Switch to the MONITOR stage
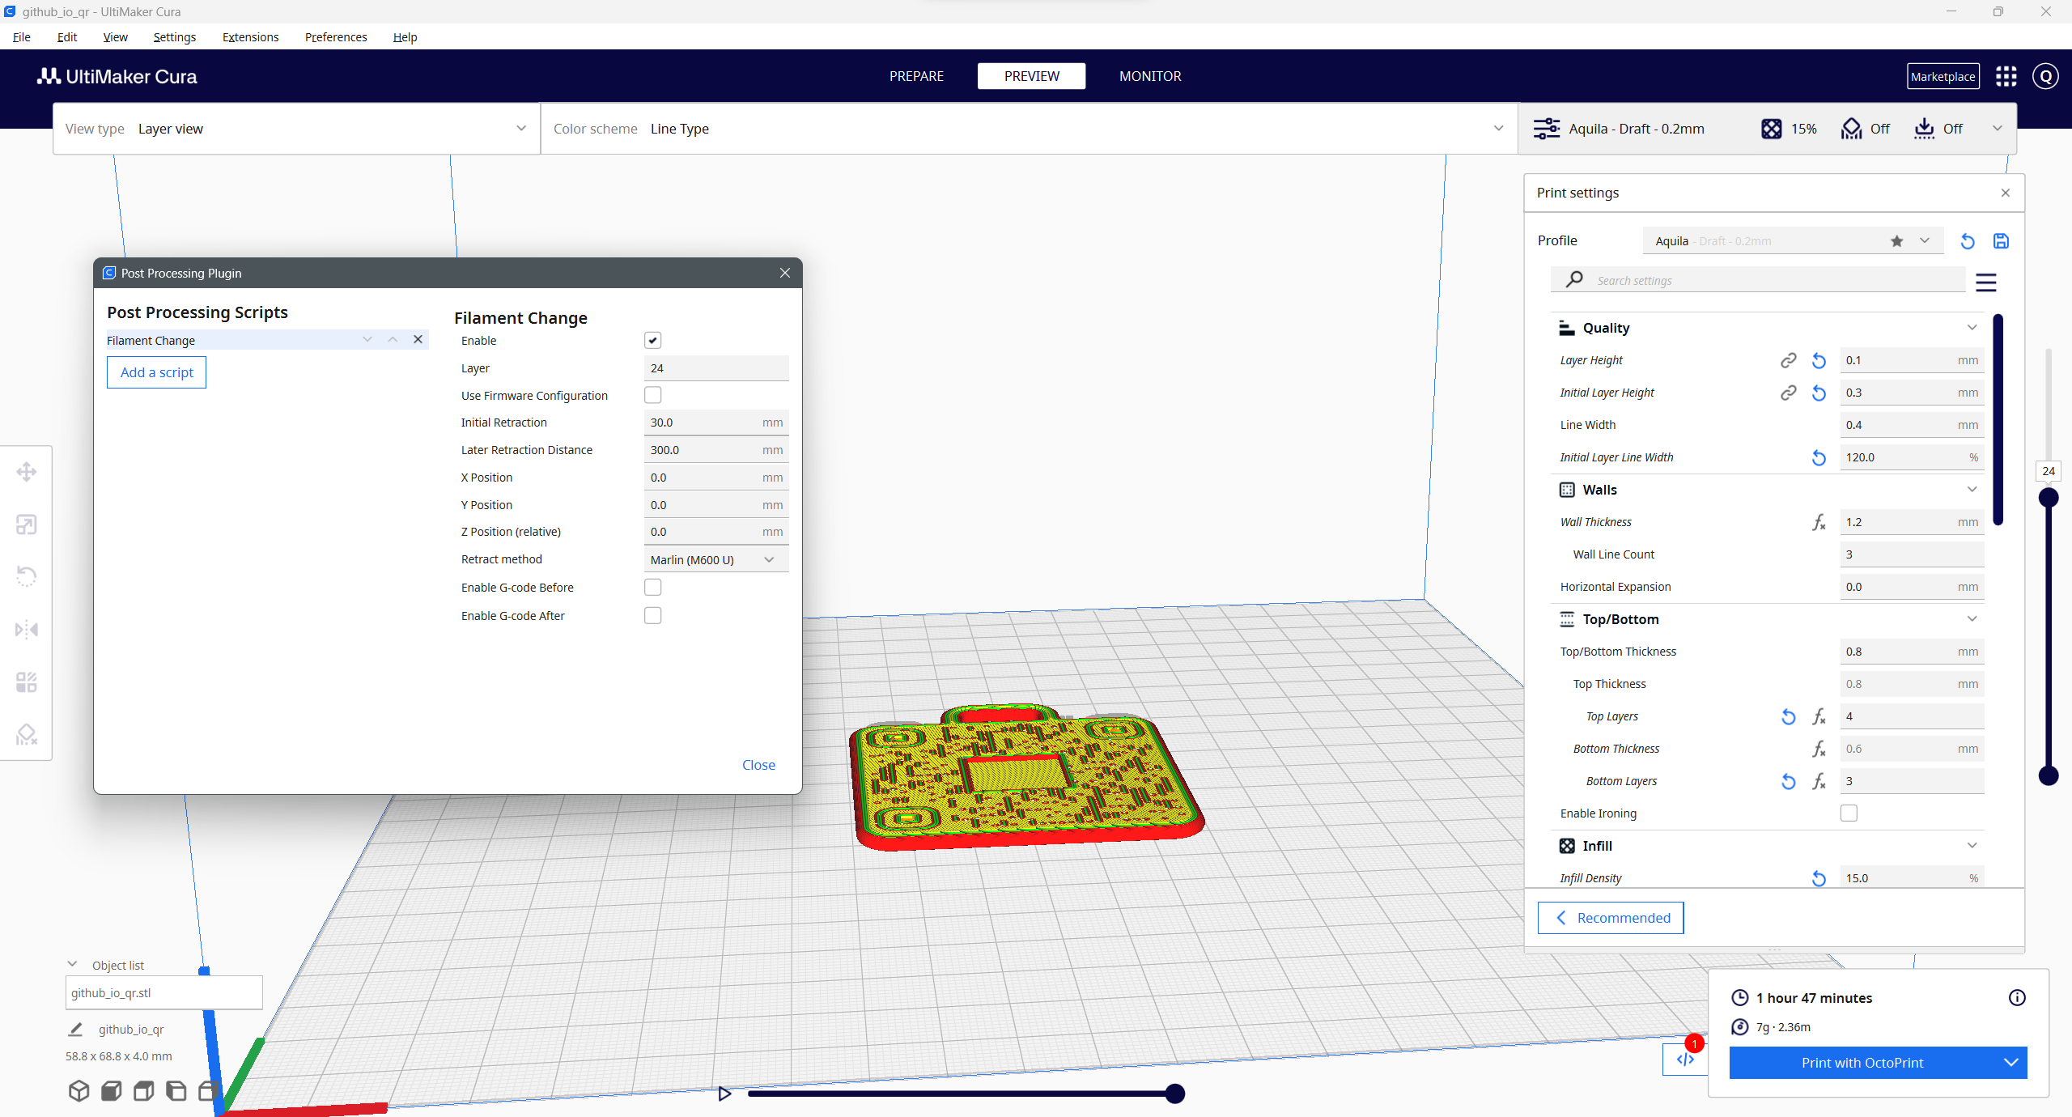 [1150, 76]
